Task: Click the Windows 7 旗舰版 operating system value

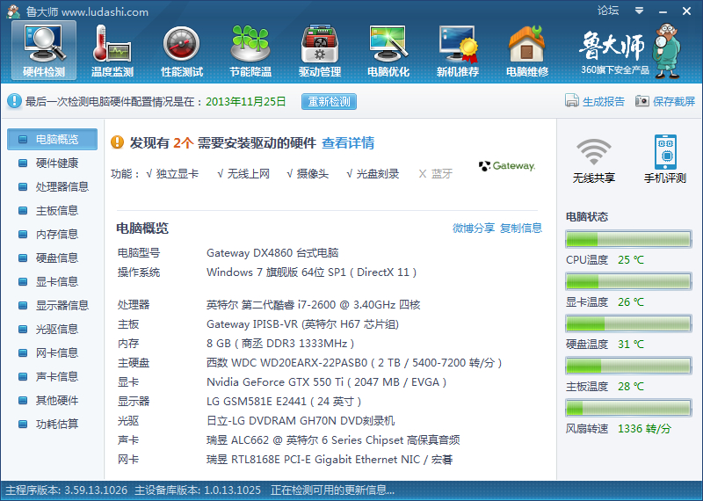Action: pyautogui.click(x=312, y=272)
